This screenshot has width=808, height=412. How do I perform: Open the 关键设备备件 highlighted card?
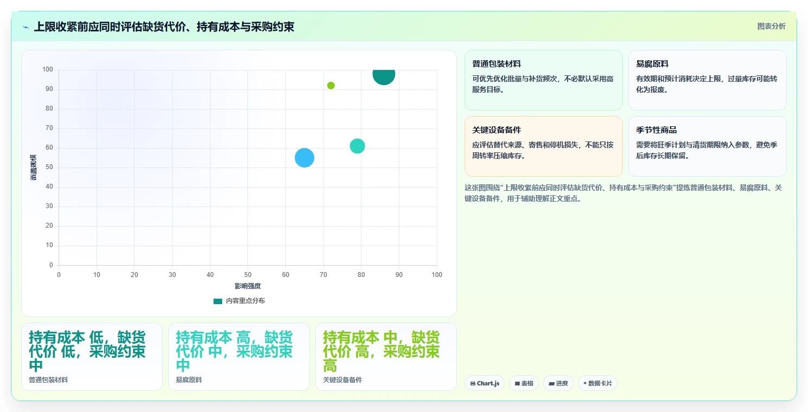click(x=544, y=146)
